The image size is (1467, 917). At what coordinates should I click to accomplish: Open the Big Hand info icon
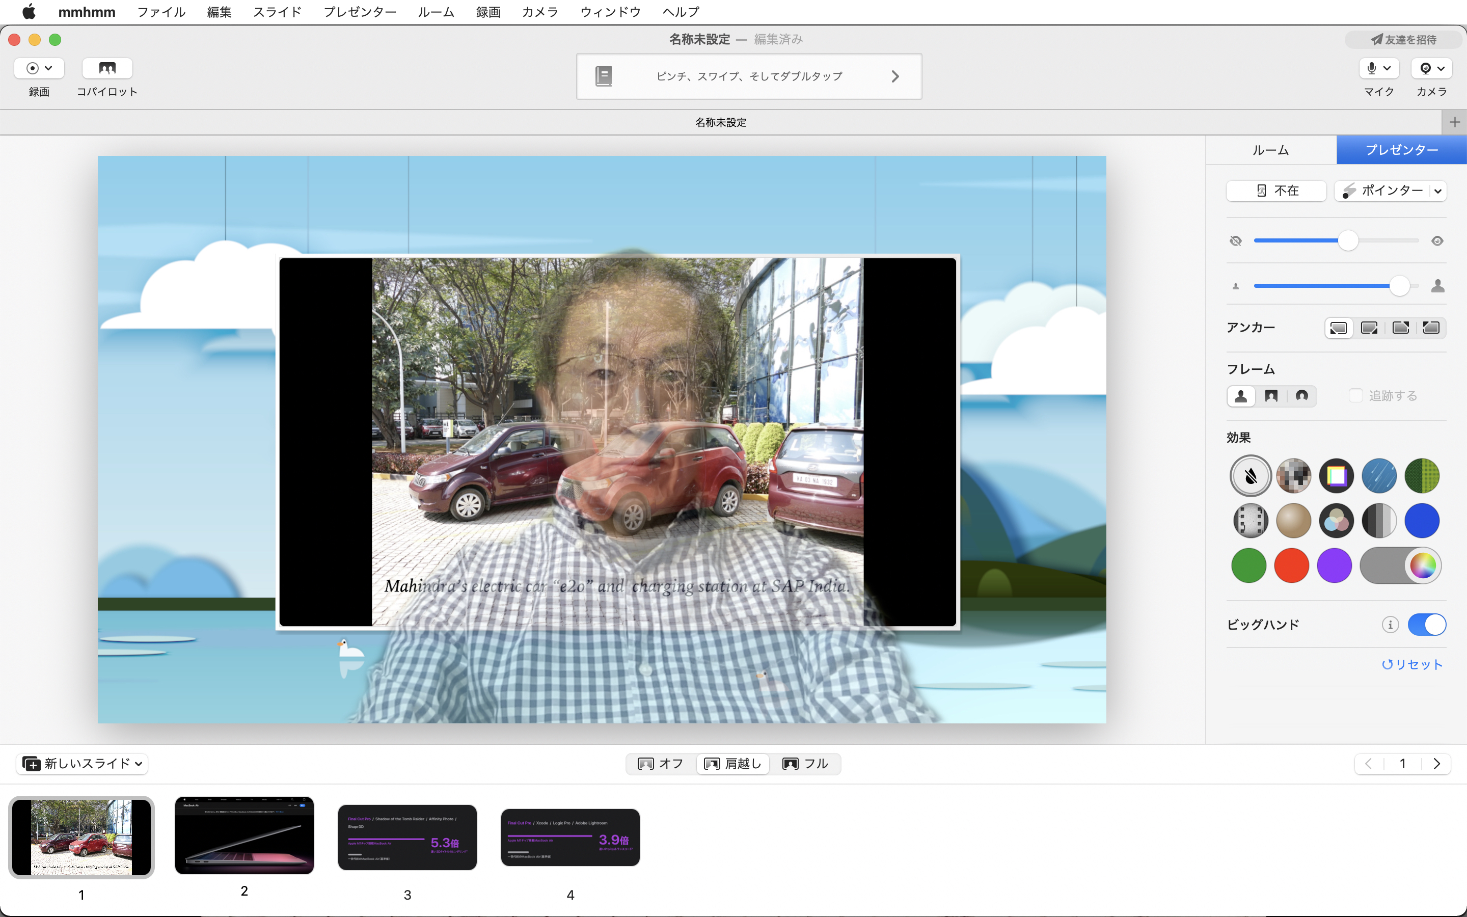point(1390,625)
